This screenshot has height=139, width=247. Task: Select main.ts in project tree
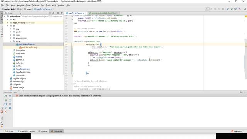point(19,57)
